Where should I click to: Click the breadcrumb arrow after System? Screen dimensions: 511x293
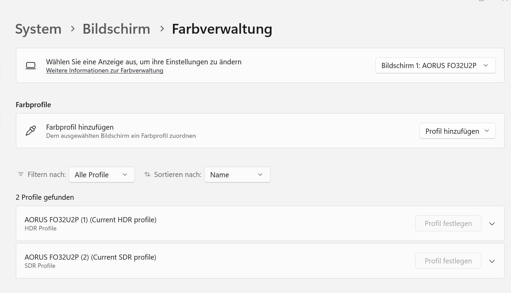pyautogui.click(x=73, y=29)
